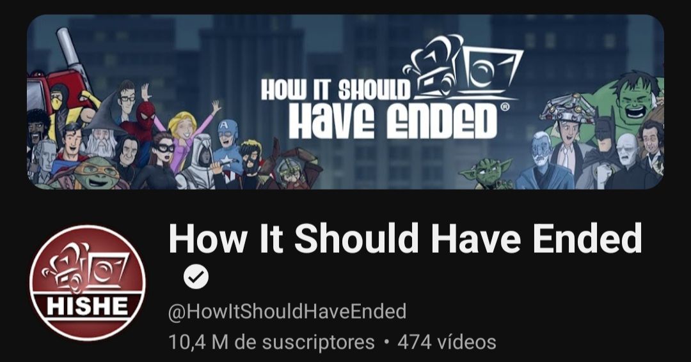The image size is (691, 362).
Task: Click the camera logo in the banner
Action: coord(463,67)
